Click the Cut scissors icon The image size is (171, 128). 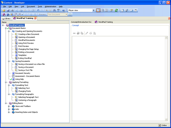point(17,10)
